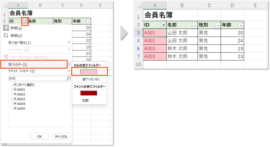Screen dimensions: 270x147
Task: Click the OK button
Action: coord(40,136)
